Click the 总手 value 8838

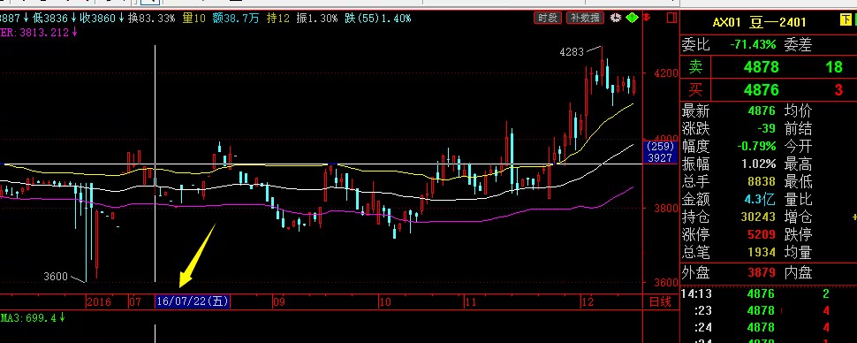point(762,181)
